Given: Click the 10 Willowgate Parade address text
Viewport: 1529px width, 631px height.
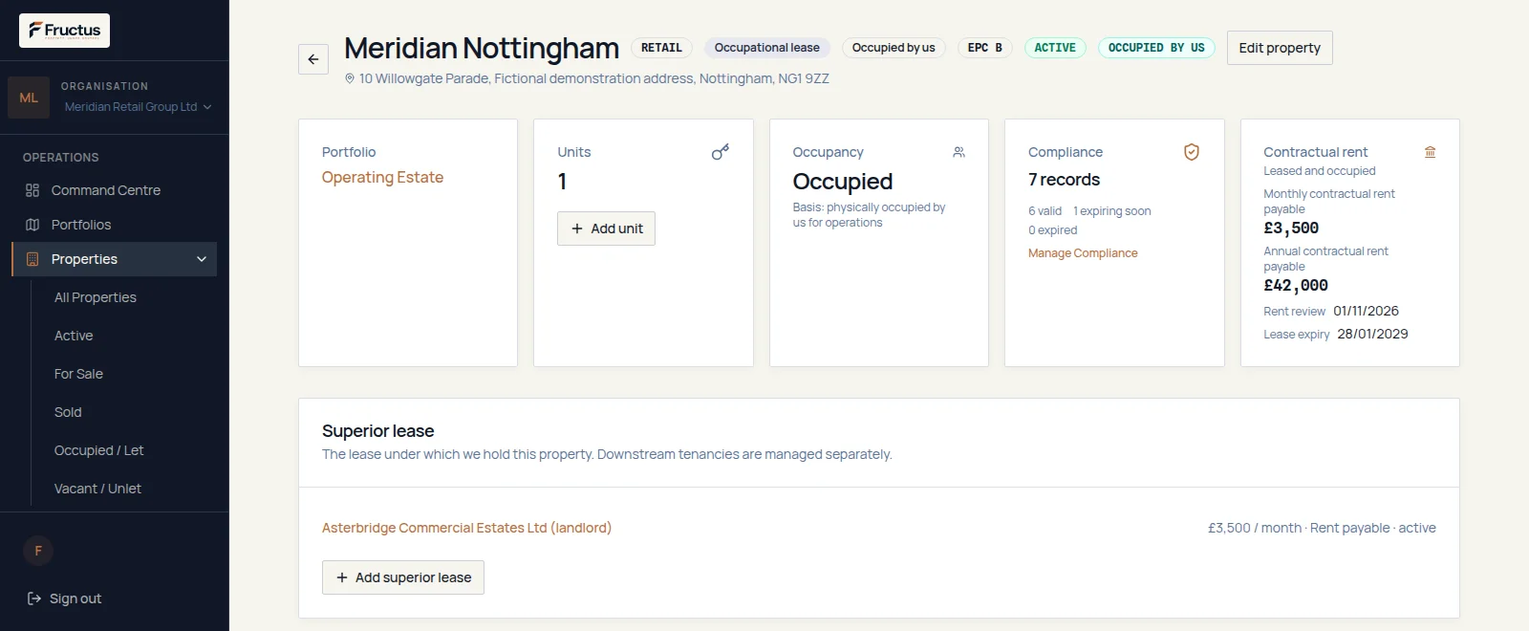Looking at the screenshot, I should [x=593, y=78].
